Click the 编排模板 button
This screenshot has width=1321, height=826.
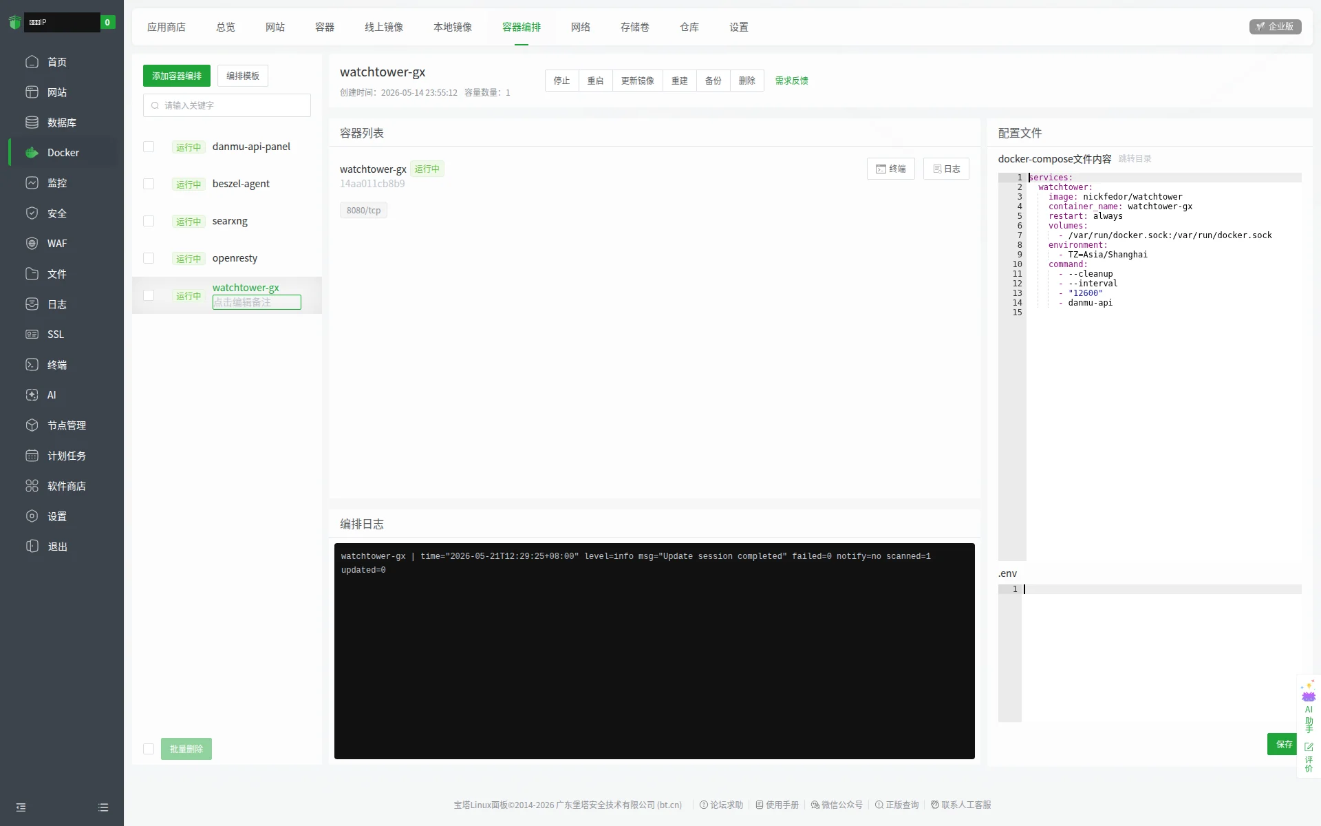243,76
